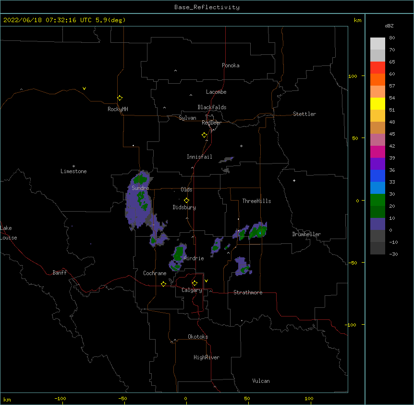Image resolution: width=414 pixels, height=405 pixels.
Task: Click the Stettler label
Action: [x=304, y=114]
